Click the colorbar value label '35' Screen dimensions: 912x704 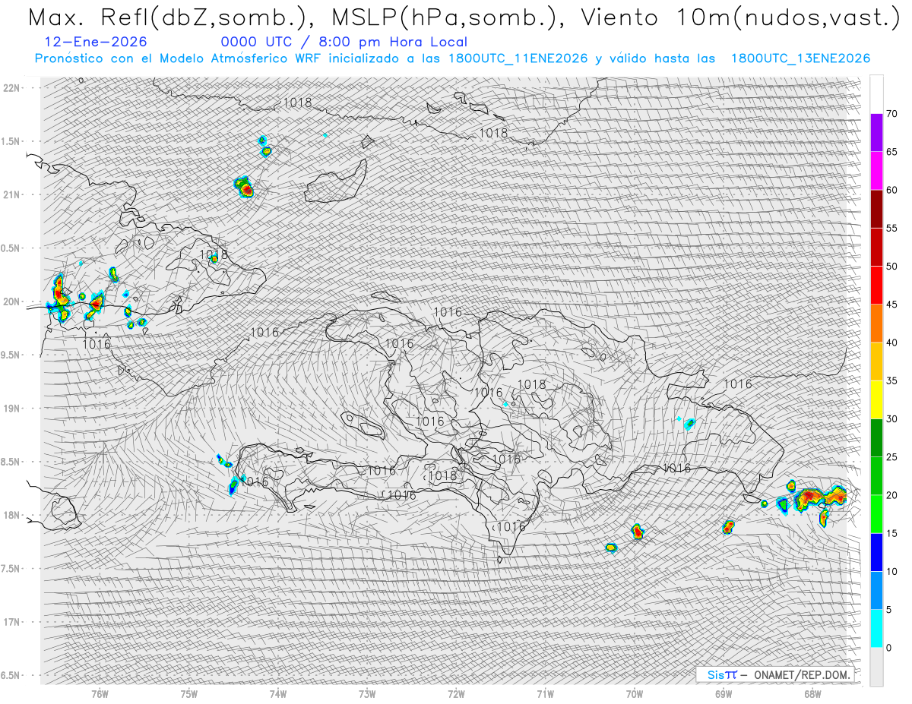point(892,380)
